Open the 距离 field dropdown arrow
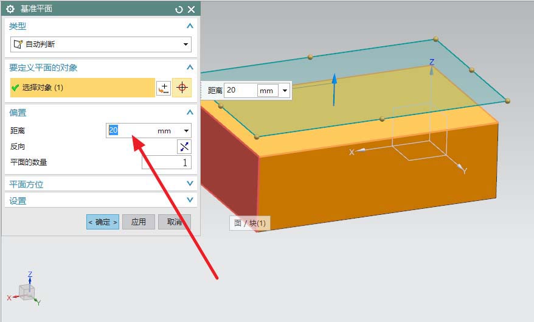The image size is (534, 322). (x=186, y=131)
